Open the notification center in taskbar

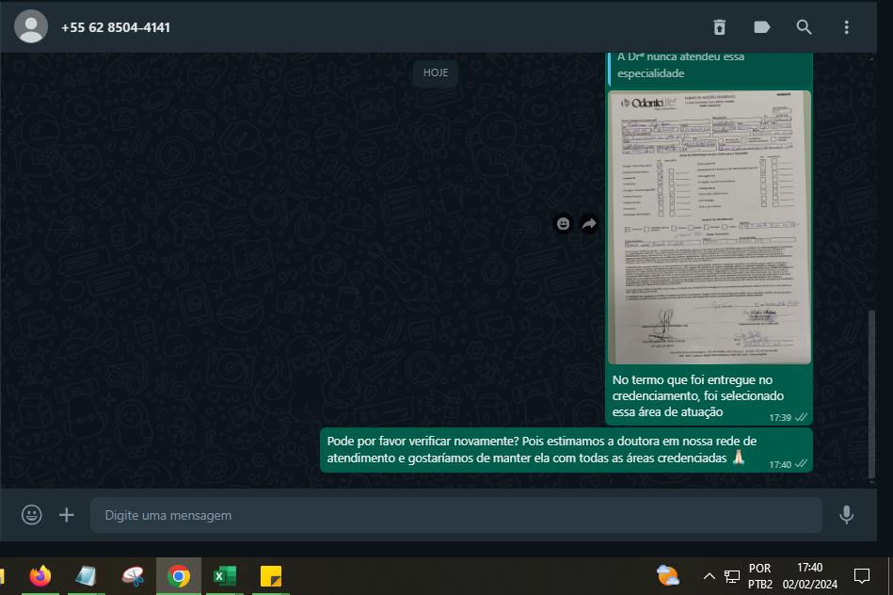tap(861, 575)
